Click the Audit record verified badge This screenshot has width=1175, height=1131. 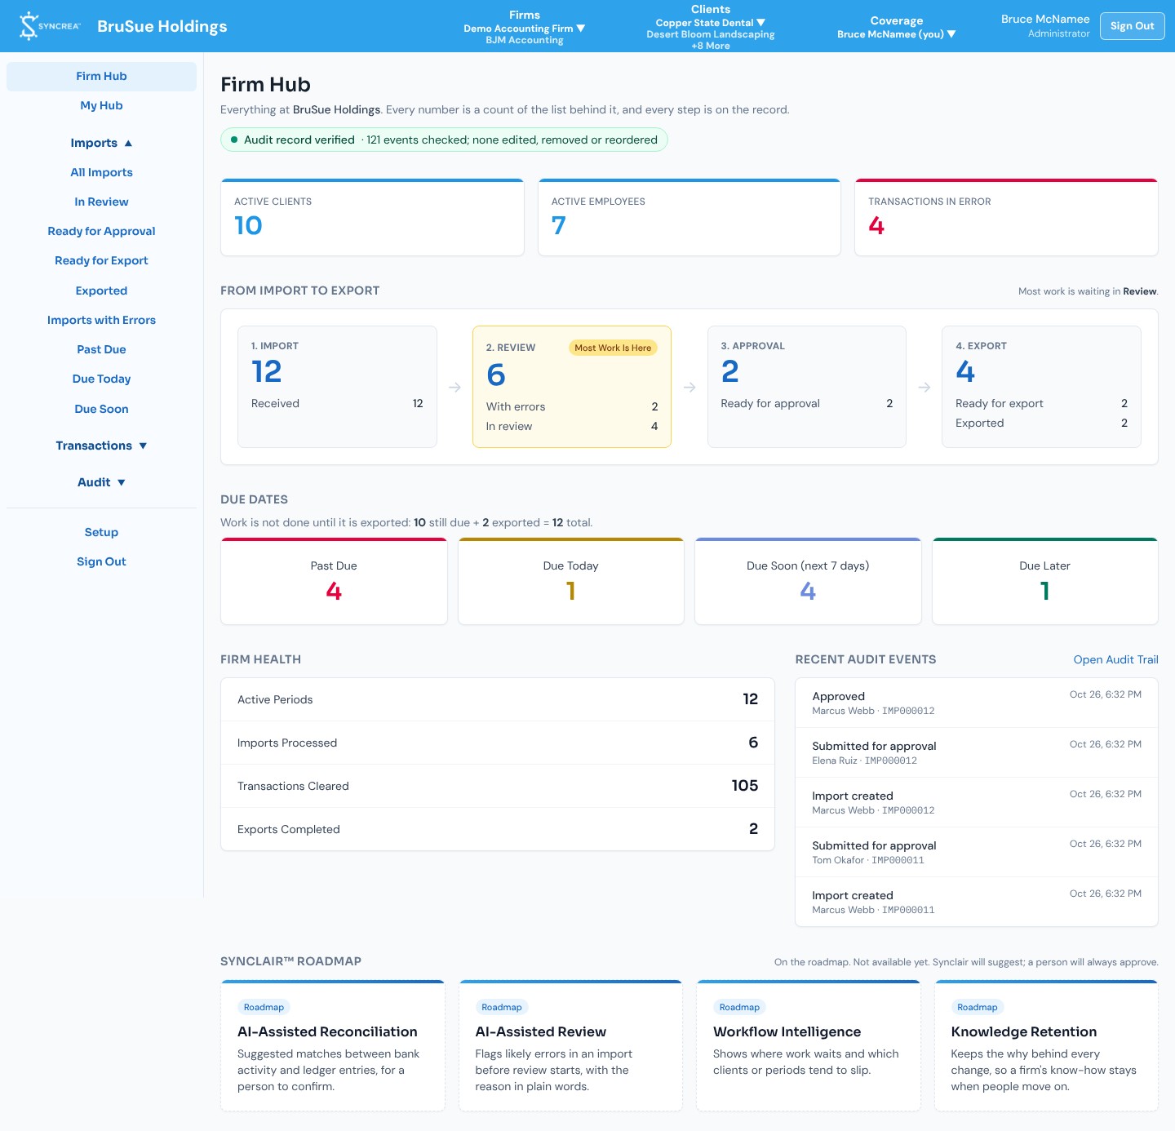click(444, 140)
